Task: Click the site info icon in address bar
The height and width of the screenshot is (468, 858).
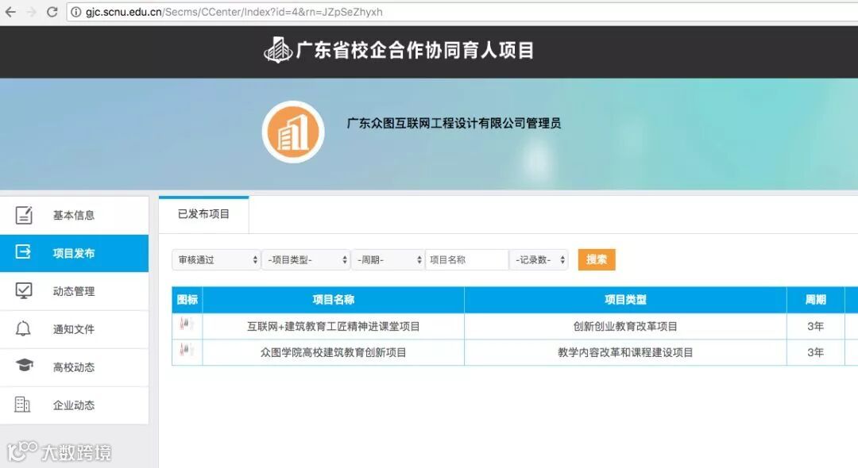Action: pyautogui.click(x=76, y=12)
